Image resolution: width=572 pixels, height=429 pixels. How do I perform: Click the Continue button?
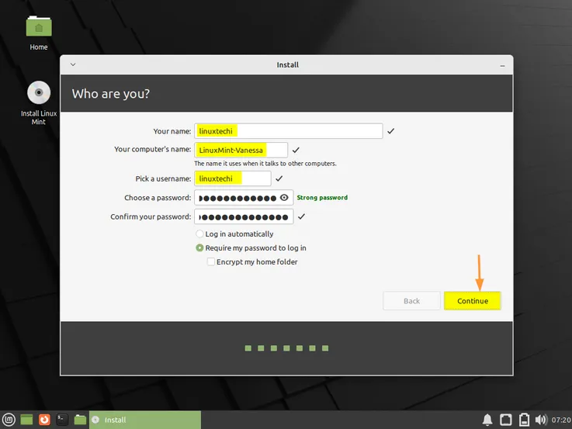coord(473,301)
